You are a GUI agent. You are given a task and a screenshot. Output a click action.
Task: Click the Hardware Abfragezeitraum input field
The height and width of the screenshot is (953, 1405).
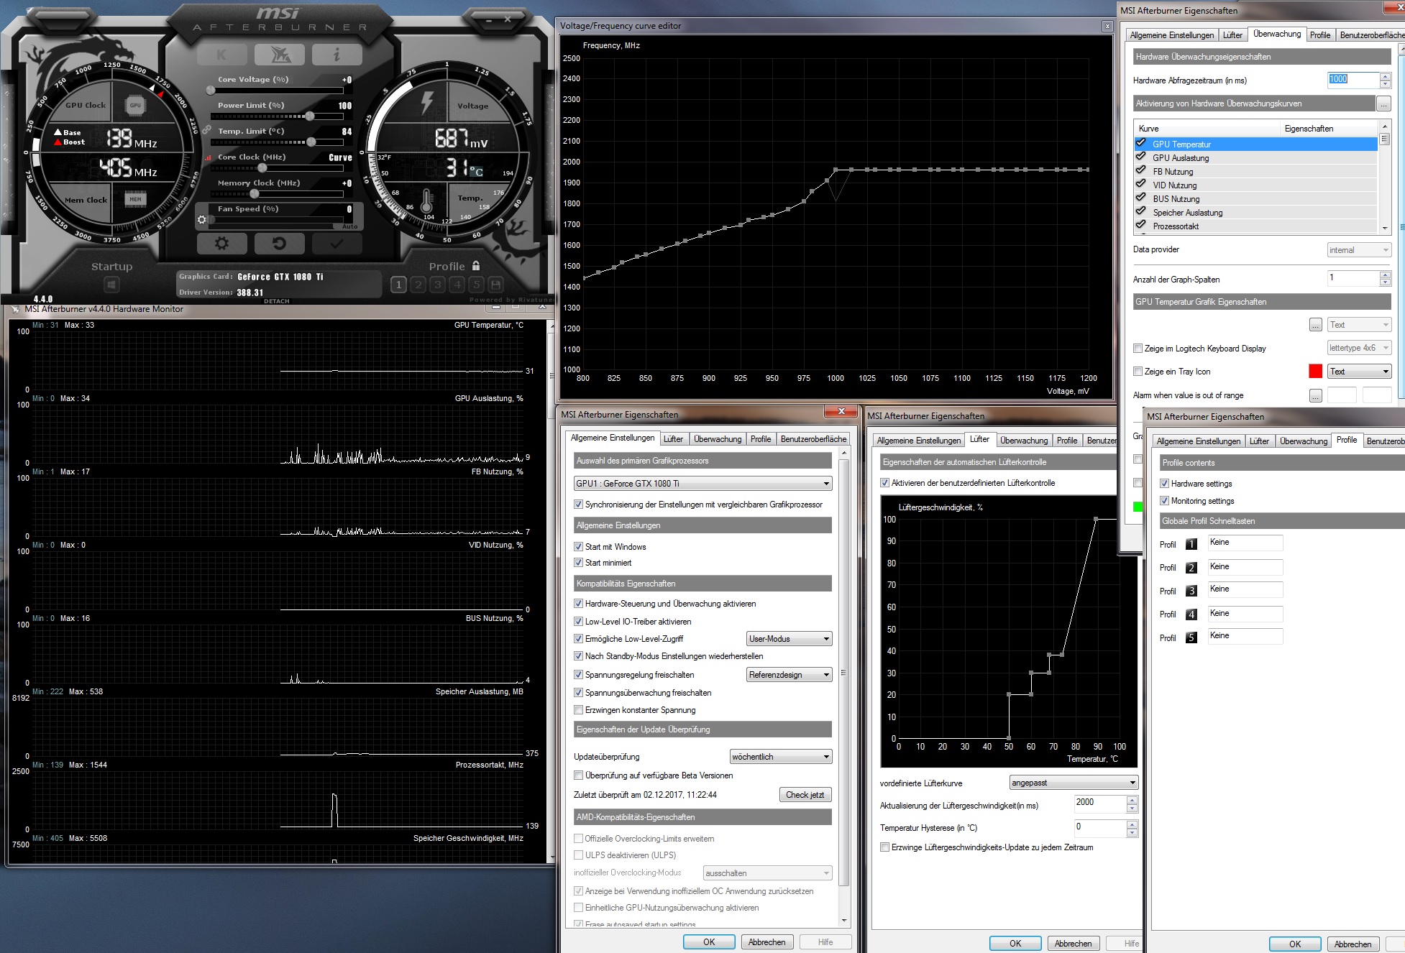[1352, 80]
